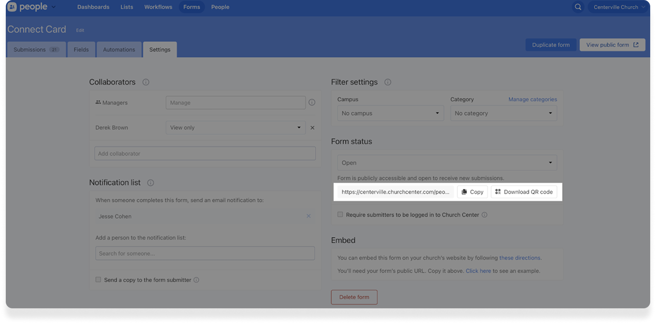Enable Send a copy to form submitter

coord(98,280)
